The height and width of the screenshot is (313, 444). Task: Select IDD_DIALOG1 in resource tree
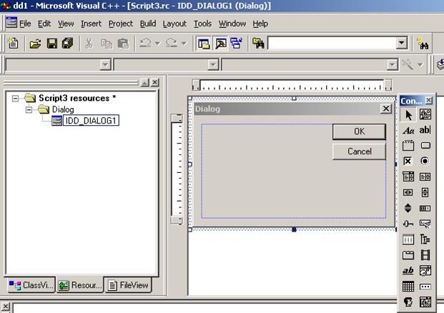click(x=91, y=121)
